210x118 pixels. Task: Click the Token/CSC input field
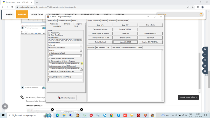click(65, 79)
